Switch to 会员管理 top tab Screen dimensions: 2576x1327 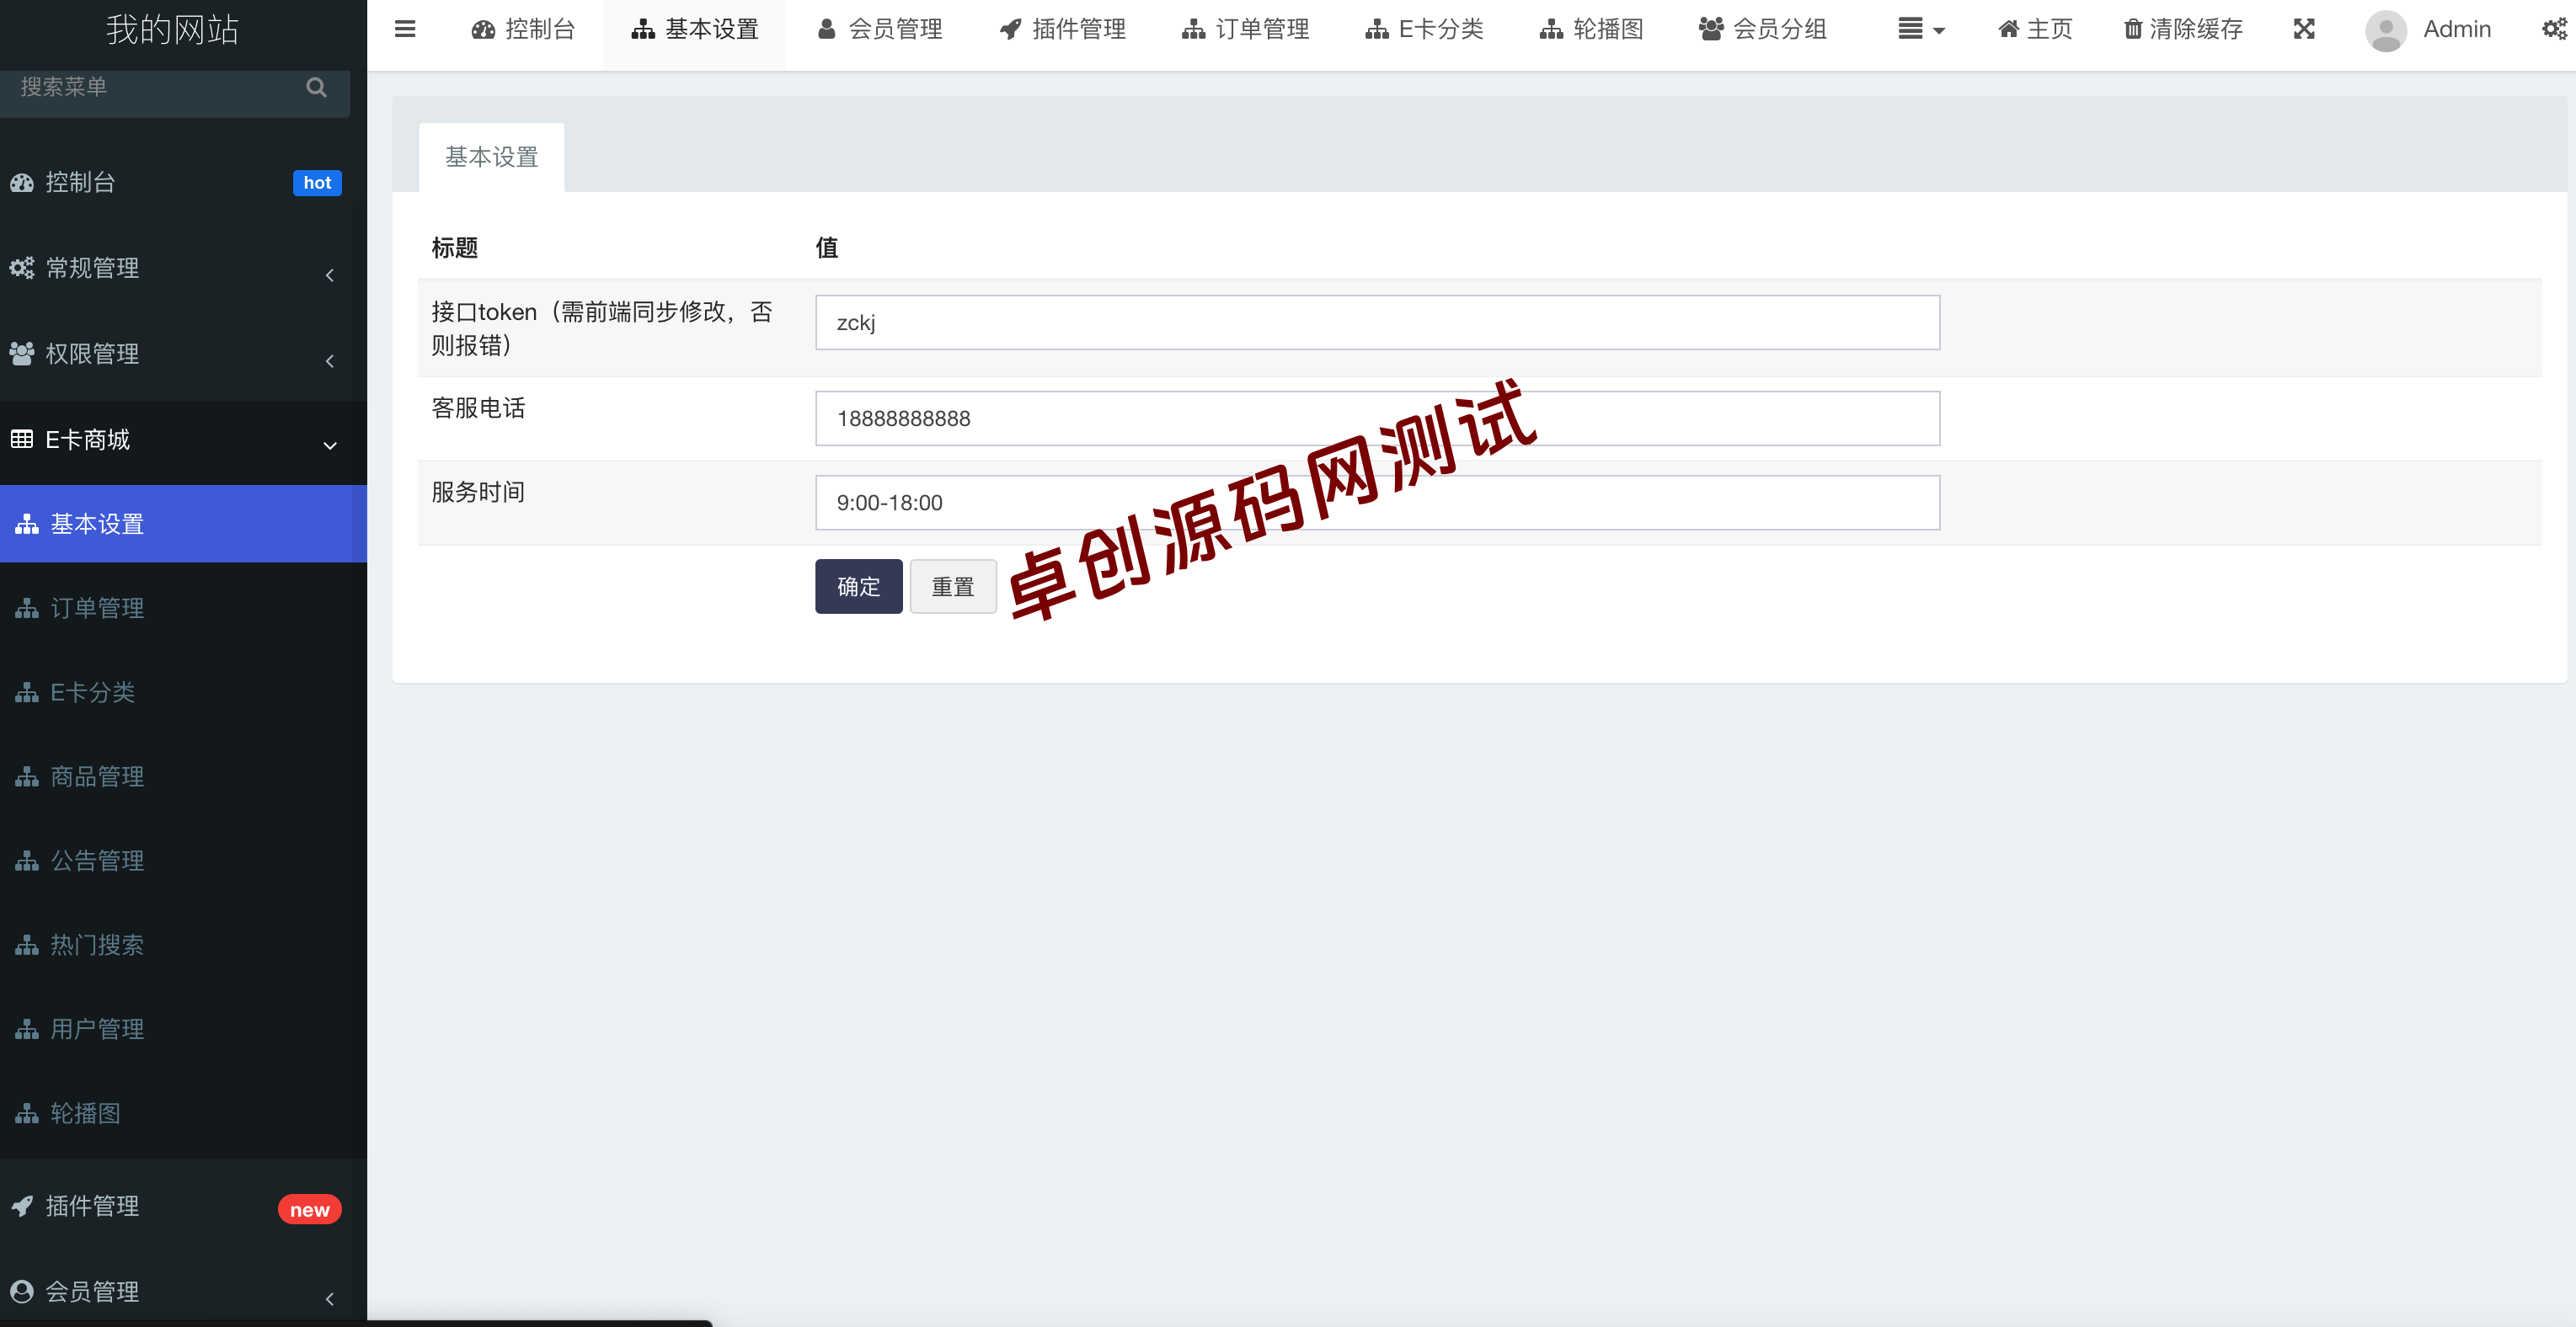[x=880, y=29]
